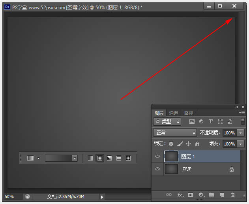The width and height of the screenshot is (249, 204).
Task: Open the 不透明度 slider dropdown arrow
Action: (x=241, y=133)
